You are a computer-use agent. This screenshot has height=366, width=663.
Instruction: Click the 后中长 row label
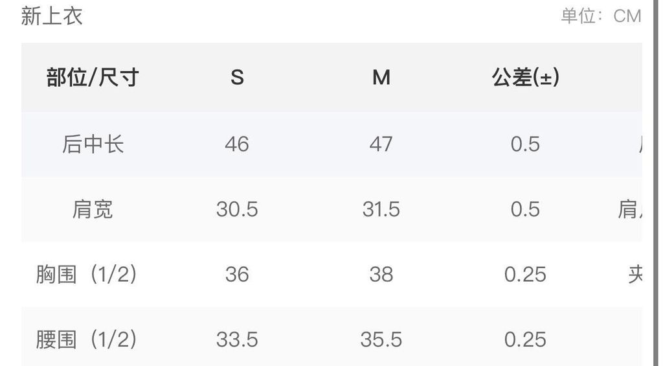pos(93,144)
